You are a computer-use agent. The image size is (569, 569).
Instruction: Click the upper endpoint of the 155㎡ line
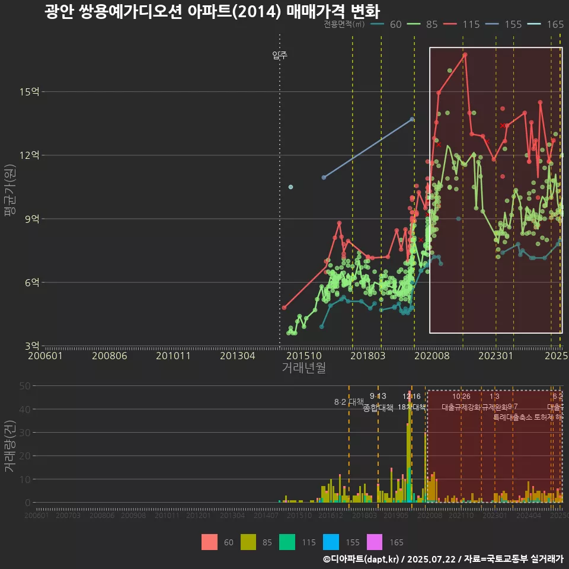point(412,119)
